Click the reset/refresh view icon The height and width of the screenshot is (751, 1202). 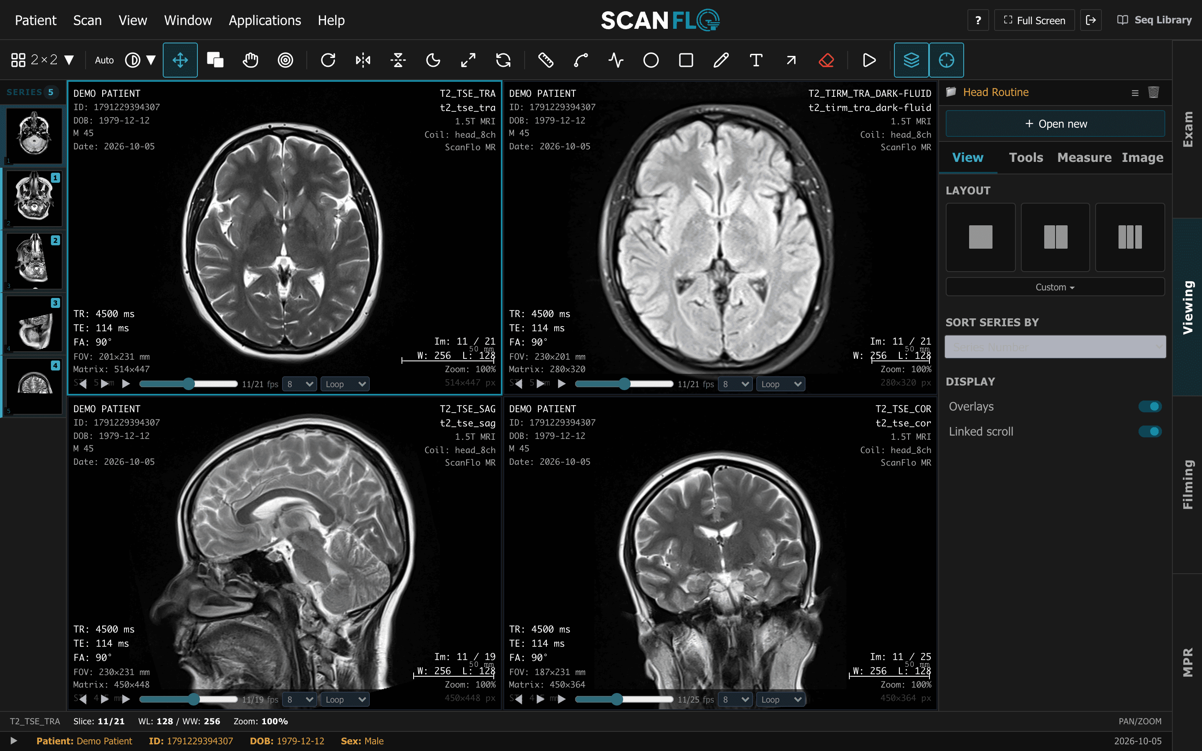click(503, 60)
